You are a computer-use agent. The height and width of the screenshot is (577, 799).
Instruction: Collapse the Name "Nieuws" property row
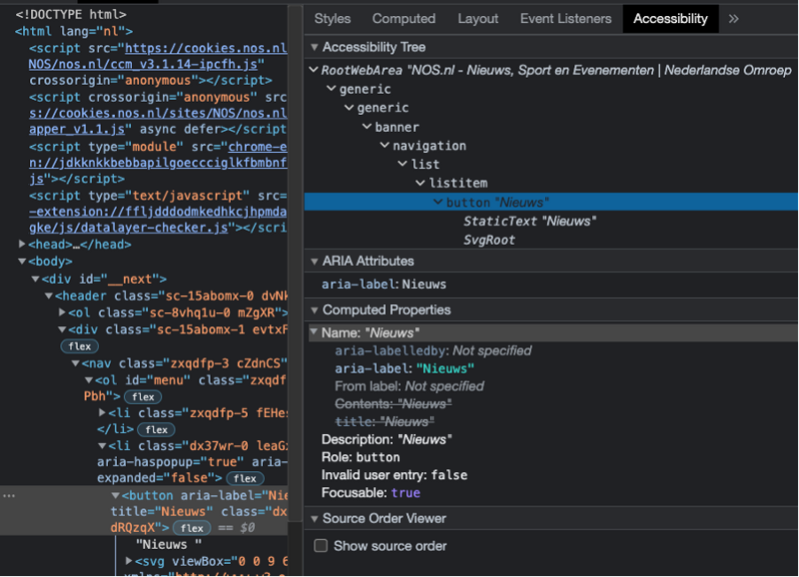(x=315, y=332)
